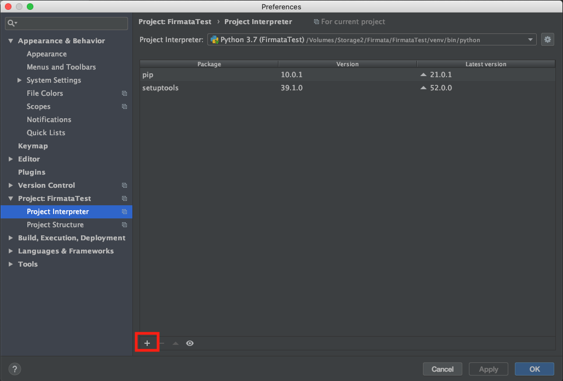Click the minus uninstall package icon
The image size is (563, 381).
click(161, 343)
